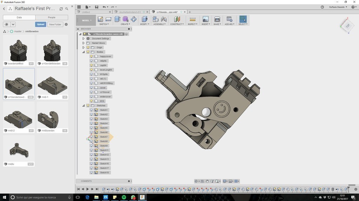
Task: Jump to timeline start
Action: pyautogui.click(x=78, y=189)
